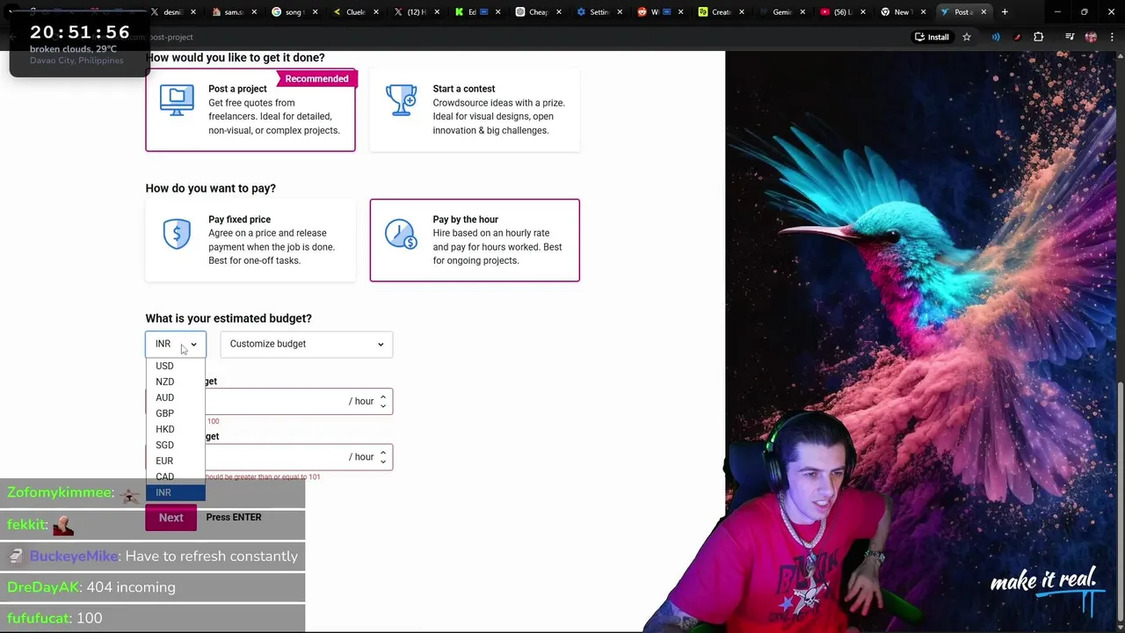Select the Post a project card

click(x=250, y=110)
